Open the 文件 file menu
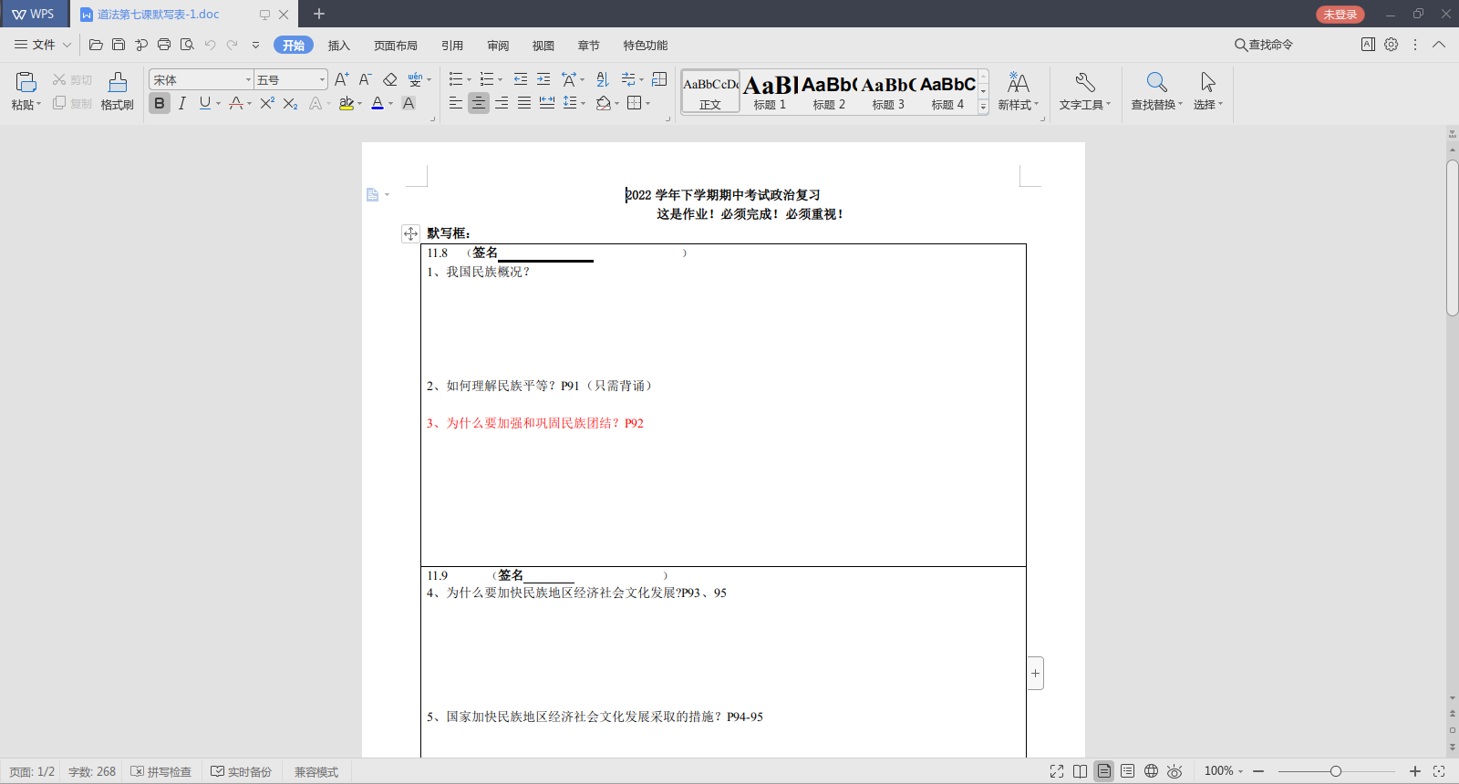 [x=43, y=45]
